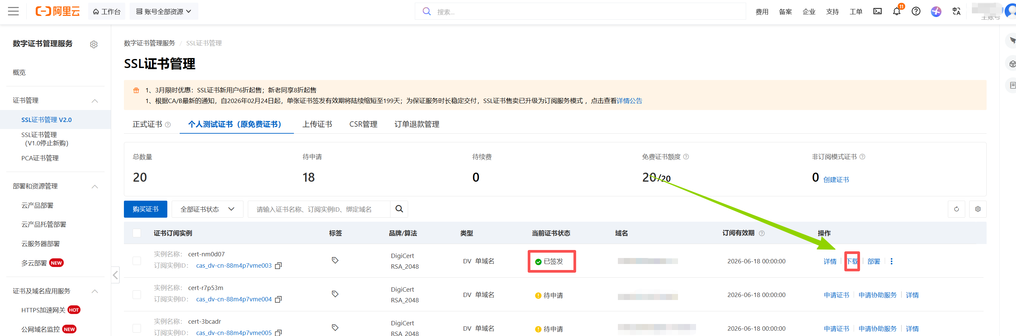Switch to the 正式证书 tab
The height and width of the screenshot is (336, 1016).
point(147,124)
